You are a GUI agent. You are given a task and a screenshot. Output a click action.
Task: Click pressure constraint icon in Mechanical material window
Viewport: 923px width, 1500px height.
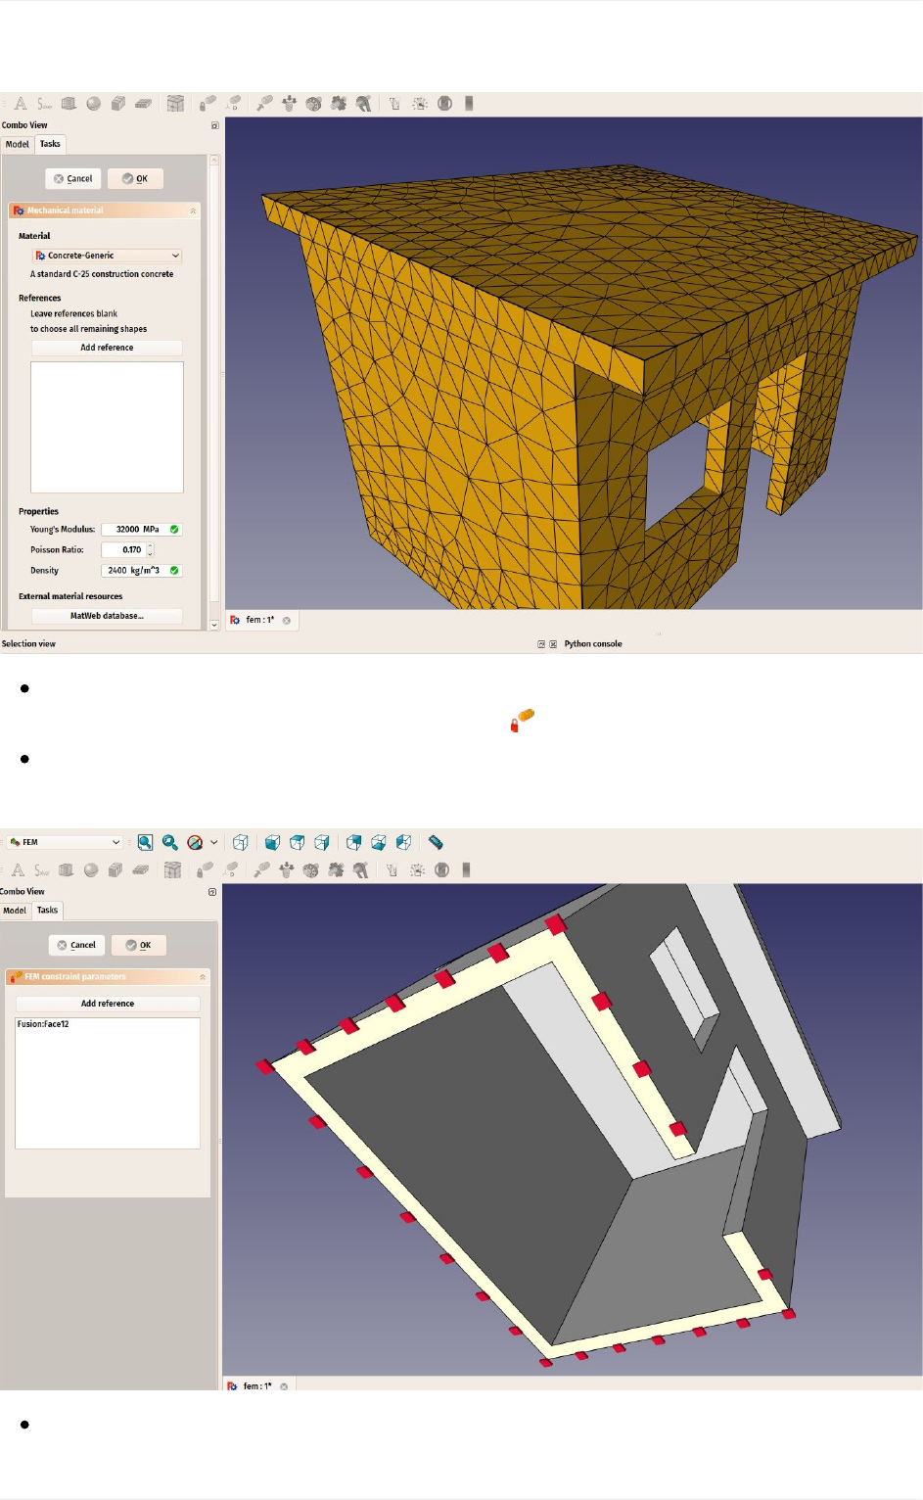click(x=289, y=103)
